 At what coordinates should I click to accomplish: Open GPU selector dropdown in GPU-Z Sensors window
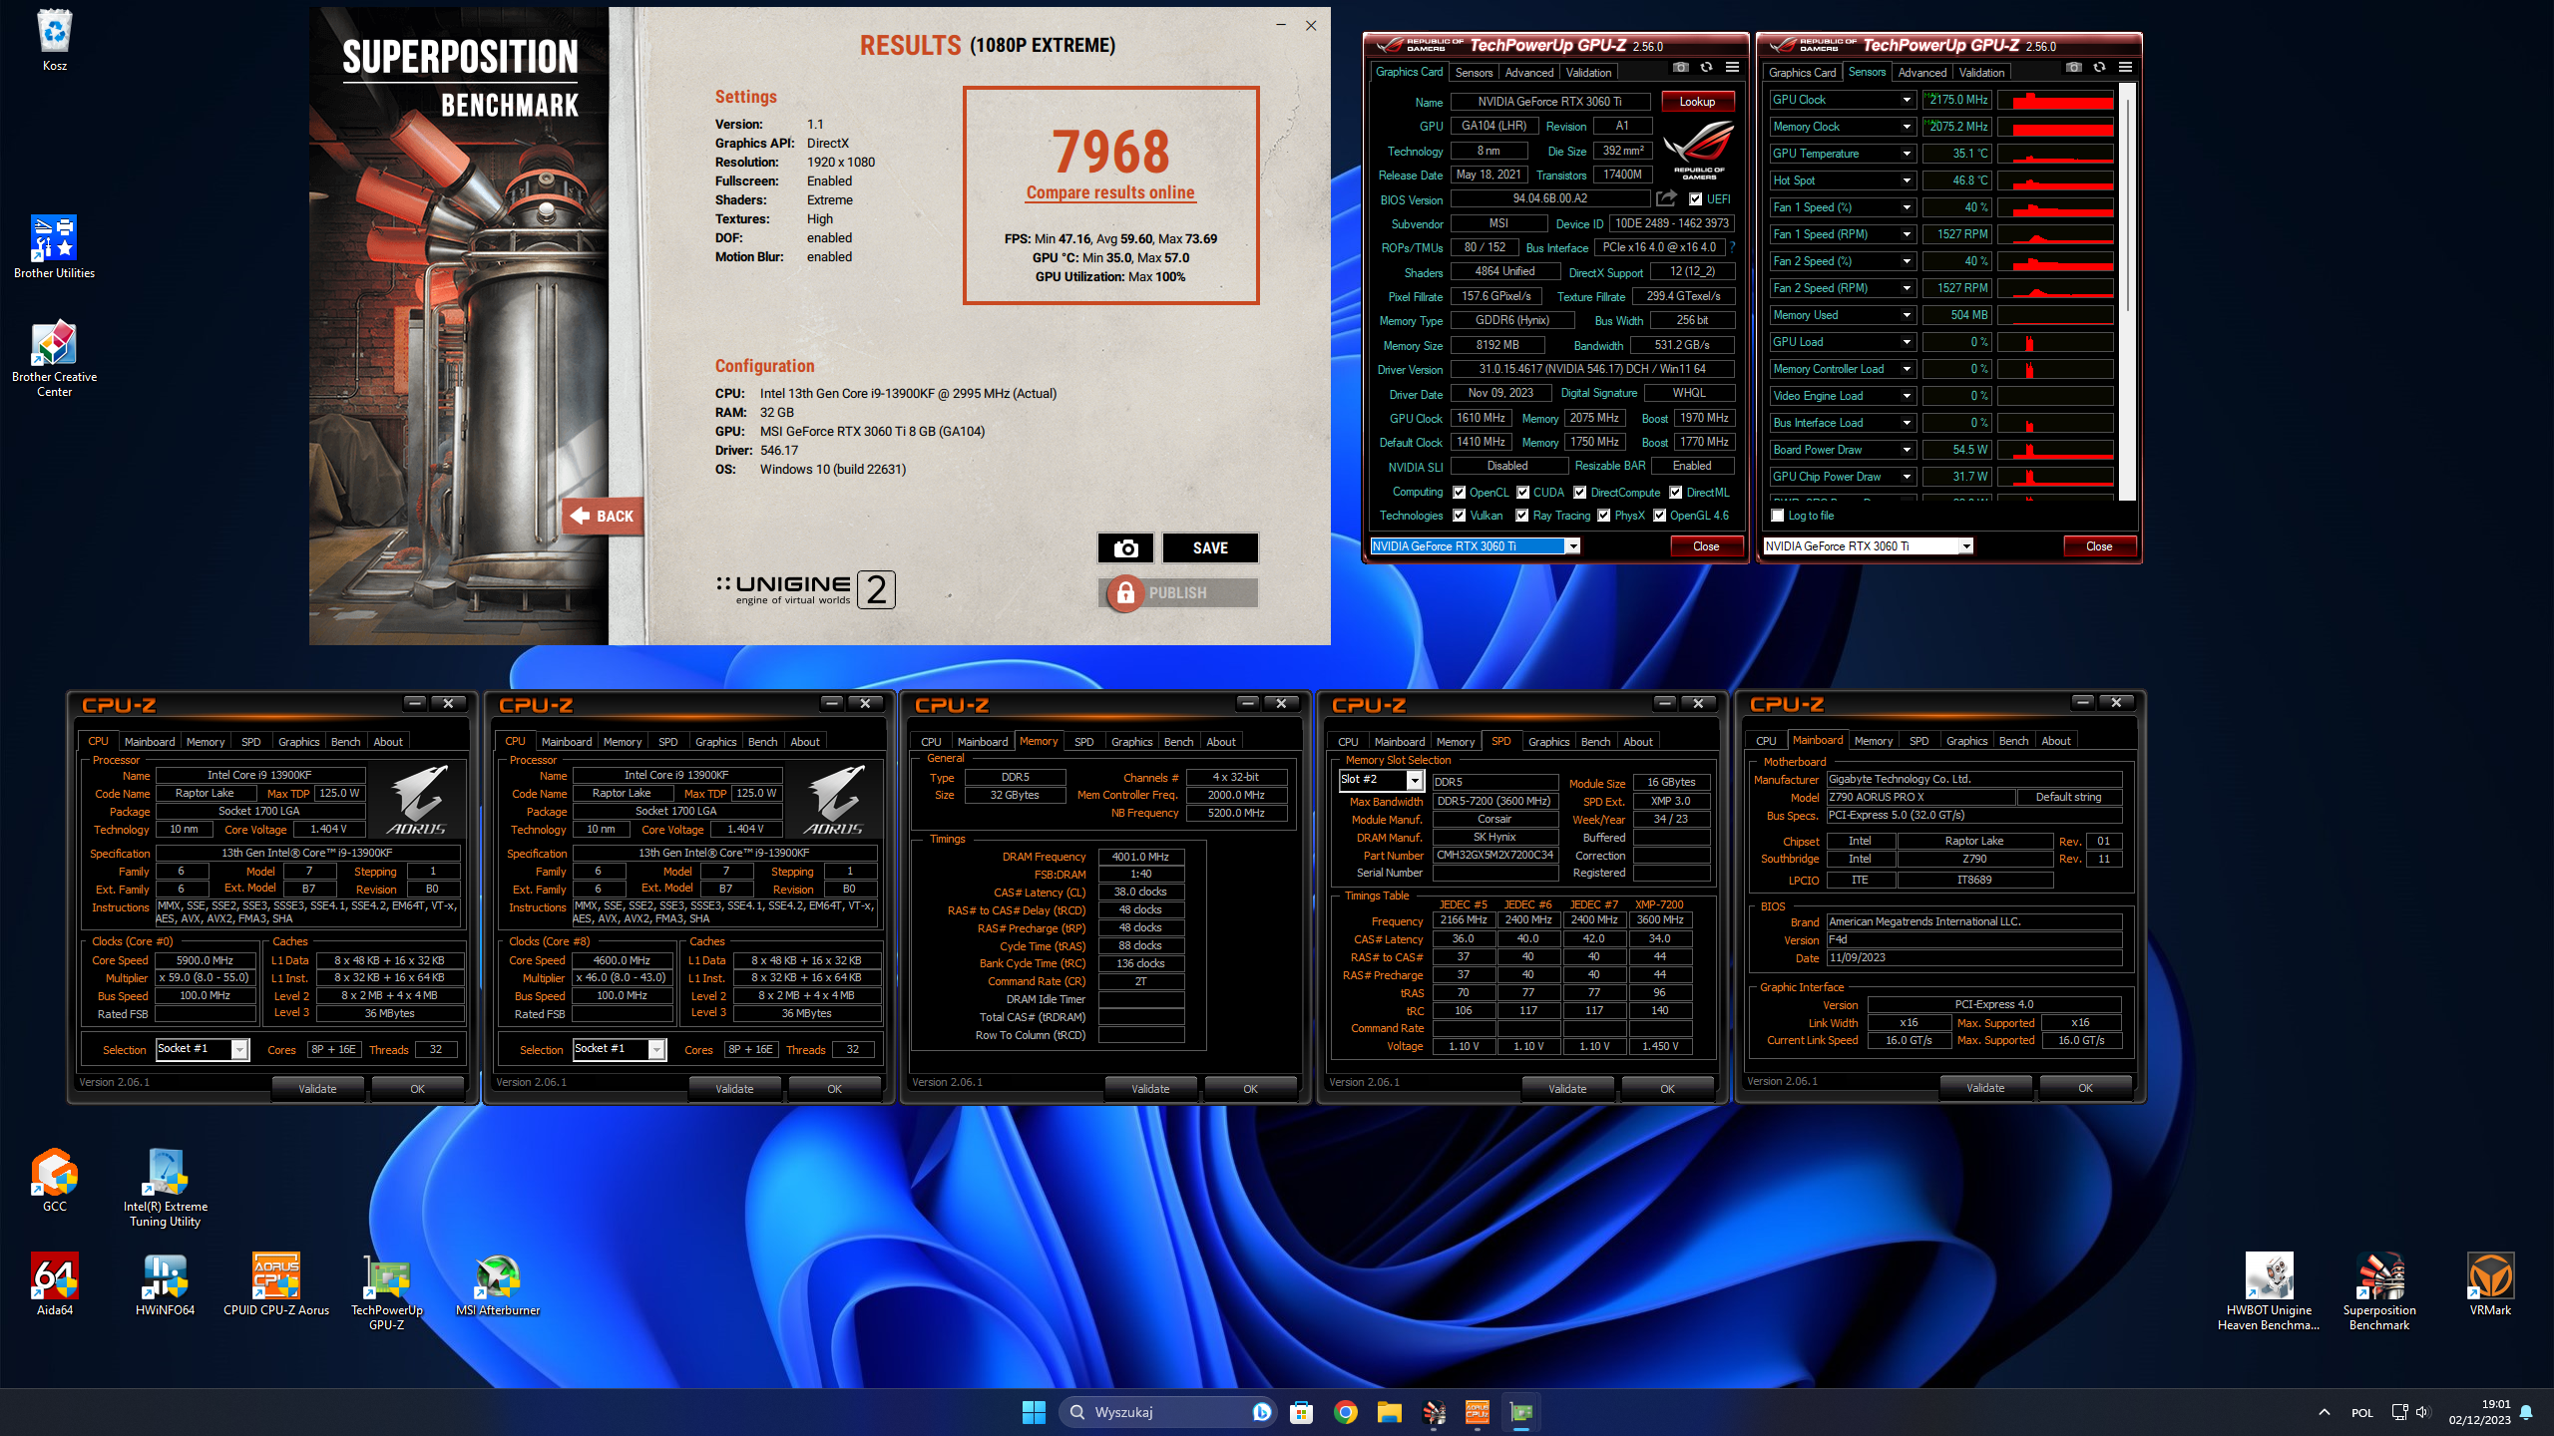pyautogui.click(x=1965, y=546)
